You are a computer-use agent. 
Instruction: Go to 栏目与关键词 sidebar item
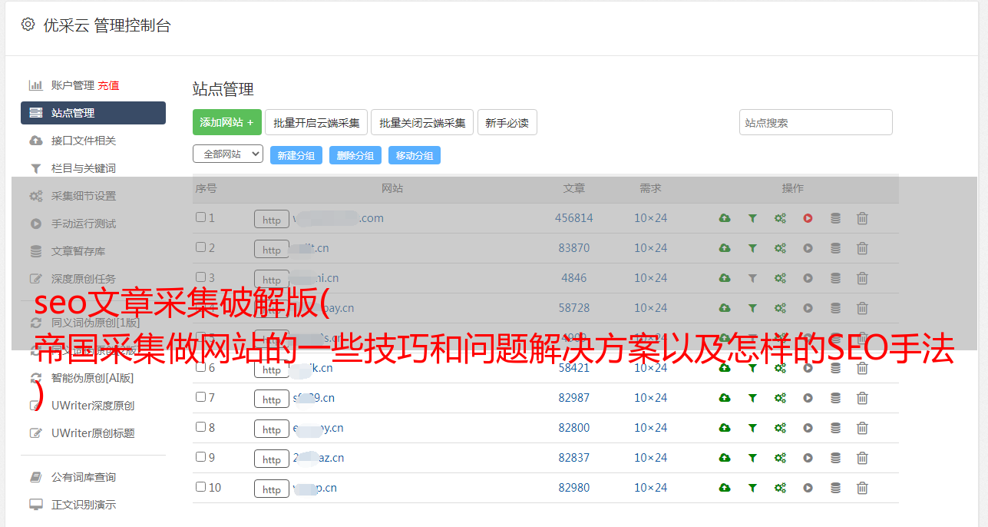click(x=84, y=168)
